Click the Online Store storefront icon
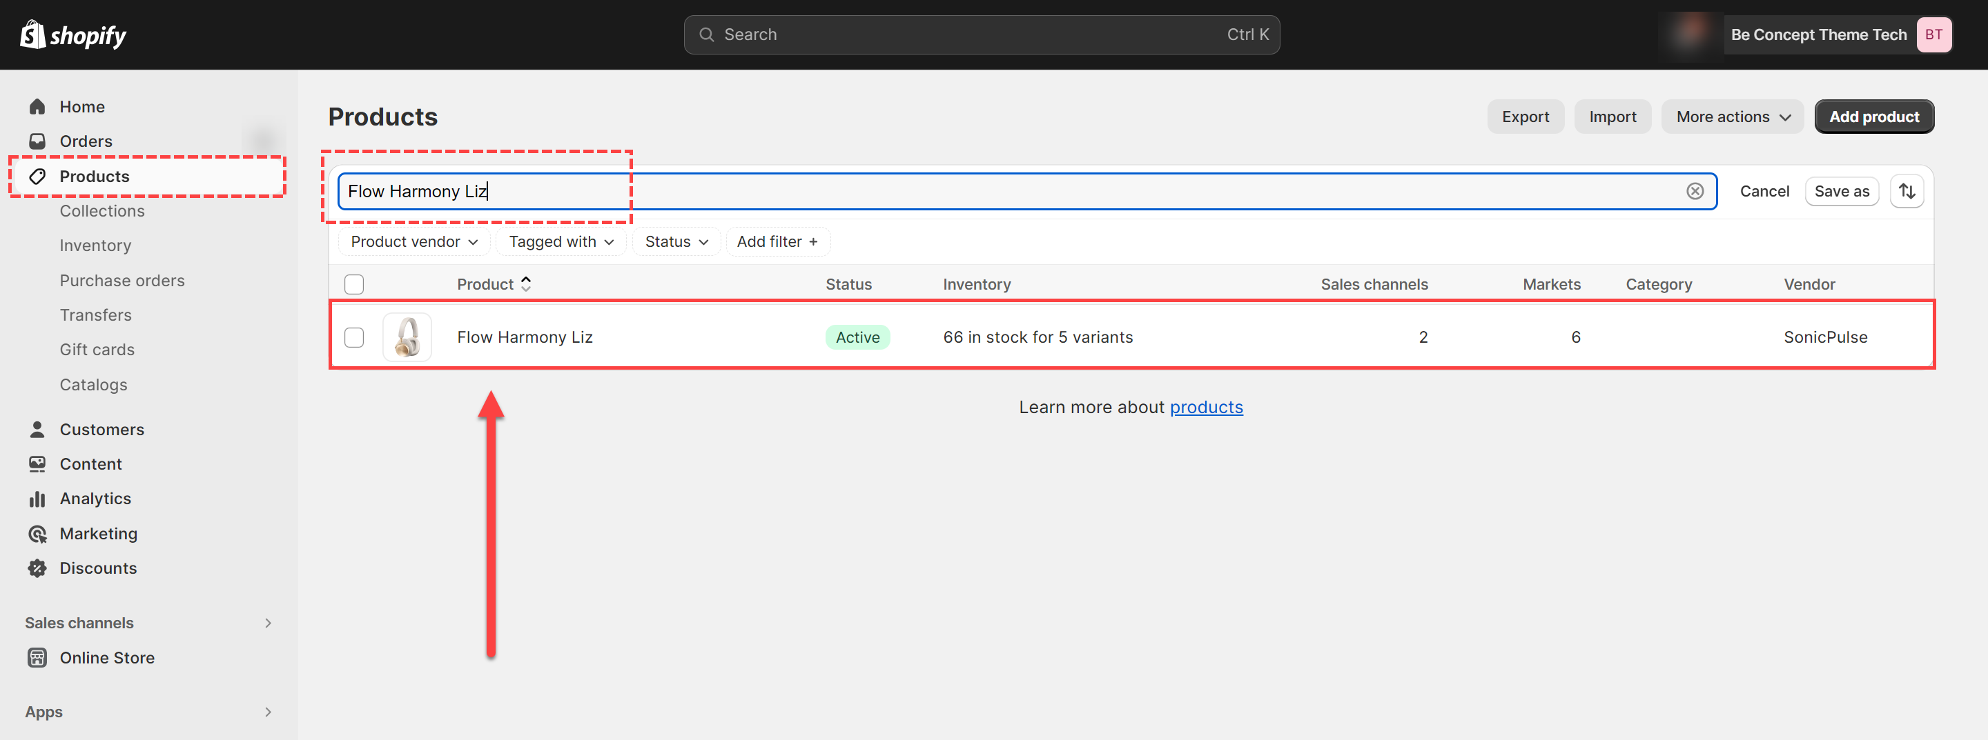The image size is (1988, 740). 37,657
